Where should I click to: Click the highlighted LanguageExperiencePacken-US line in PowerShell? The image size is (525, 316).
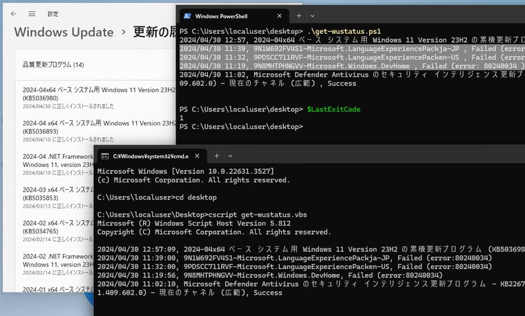click(x=352, y=57)
